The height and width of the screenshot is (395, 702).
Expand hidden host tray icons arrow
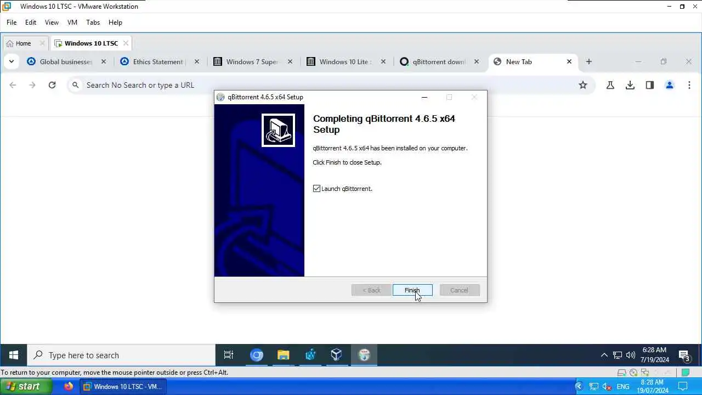(x=579, y=387)
